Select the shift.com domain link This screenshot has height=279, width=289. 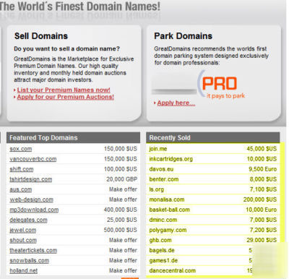[x=22, y=169]
